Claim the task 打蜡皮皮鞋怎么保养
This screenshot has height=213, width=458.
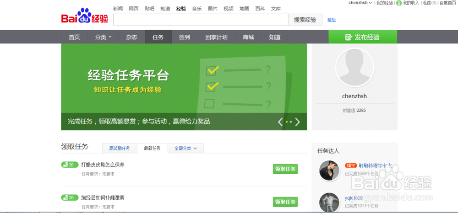pos(285,169)
